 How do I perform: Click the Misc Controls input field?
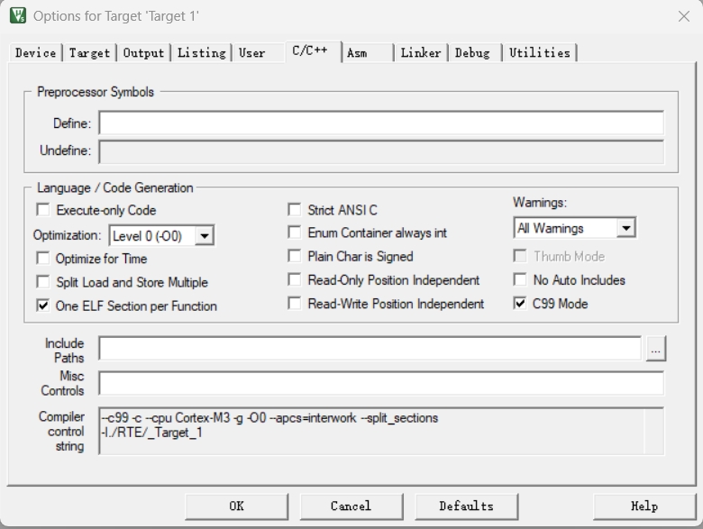[381, 383]
